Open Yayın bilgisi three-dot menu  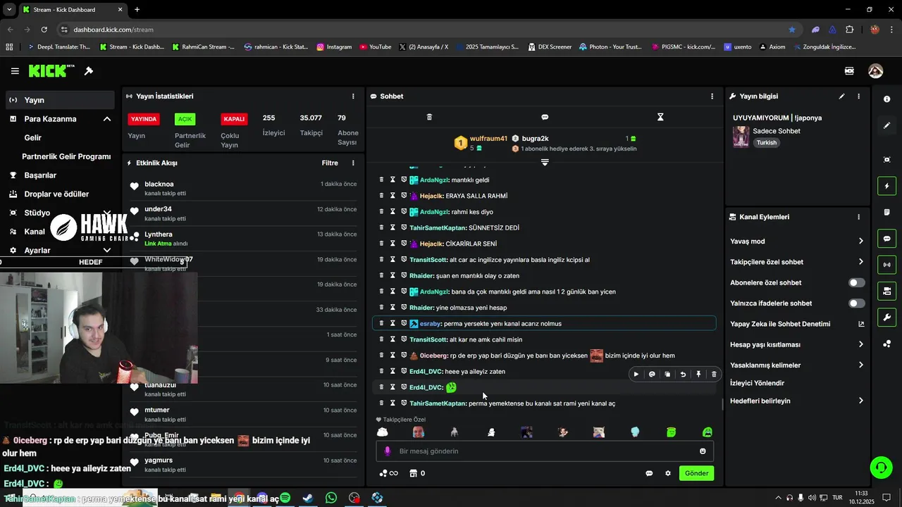pyautogui.click(x=858, y=96)
